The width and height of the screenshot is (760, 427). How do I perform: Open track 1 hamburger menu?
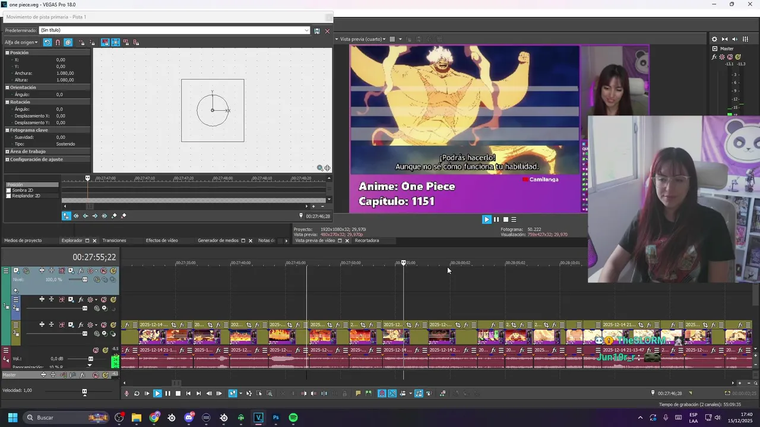6,271
